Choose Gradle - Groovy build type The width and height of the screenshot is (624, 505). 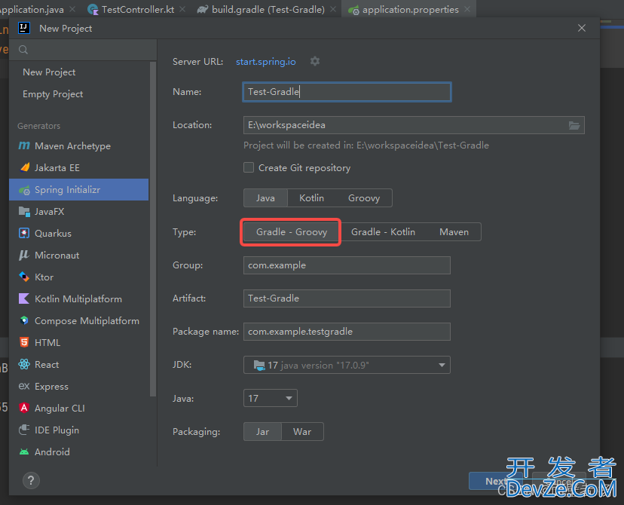point(292,232)
